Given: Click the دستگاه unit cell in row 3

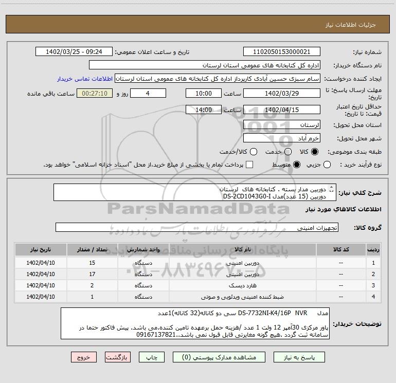Looking at the screenshot, I should pyautogui.click(x=143, y=285).
